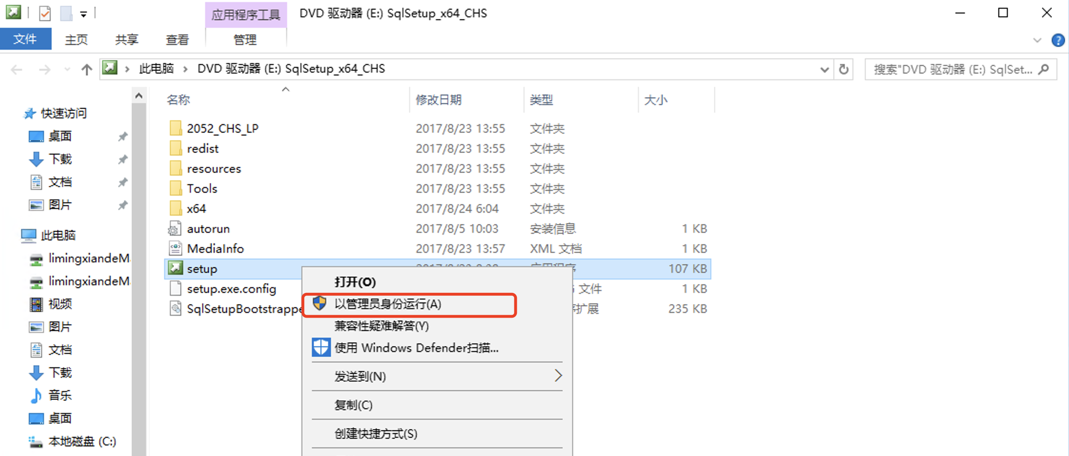
Task: Open the 文件 ribbon tab
Action: pyautogui.click(x=25, y=39)
